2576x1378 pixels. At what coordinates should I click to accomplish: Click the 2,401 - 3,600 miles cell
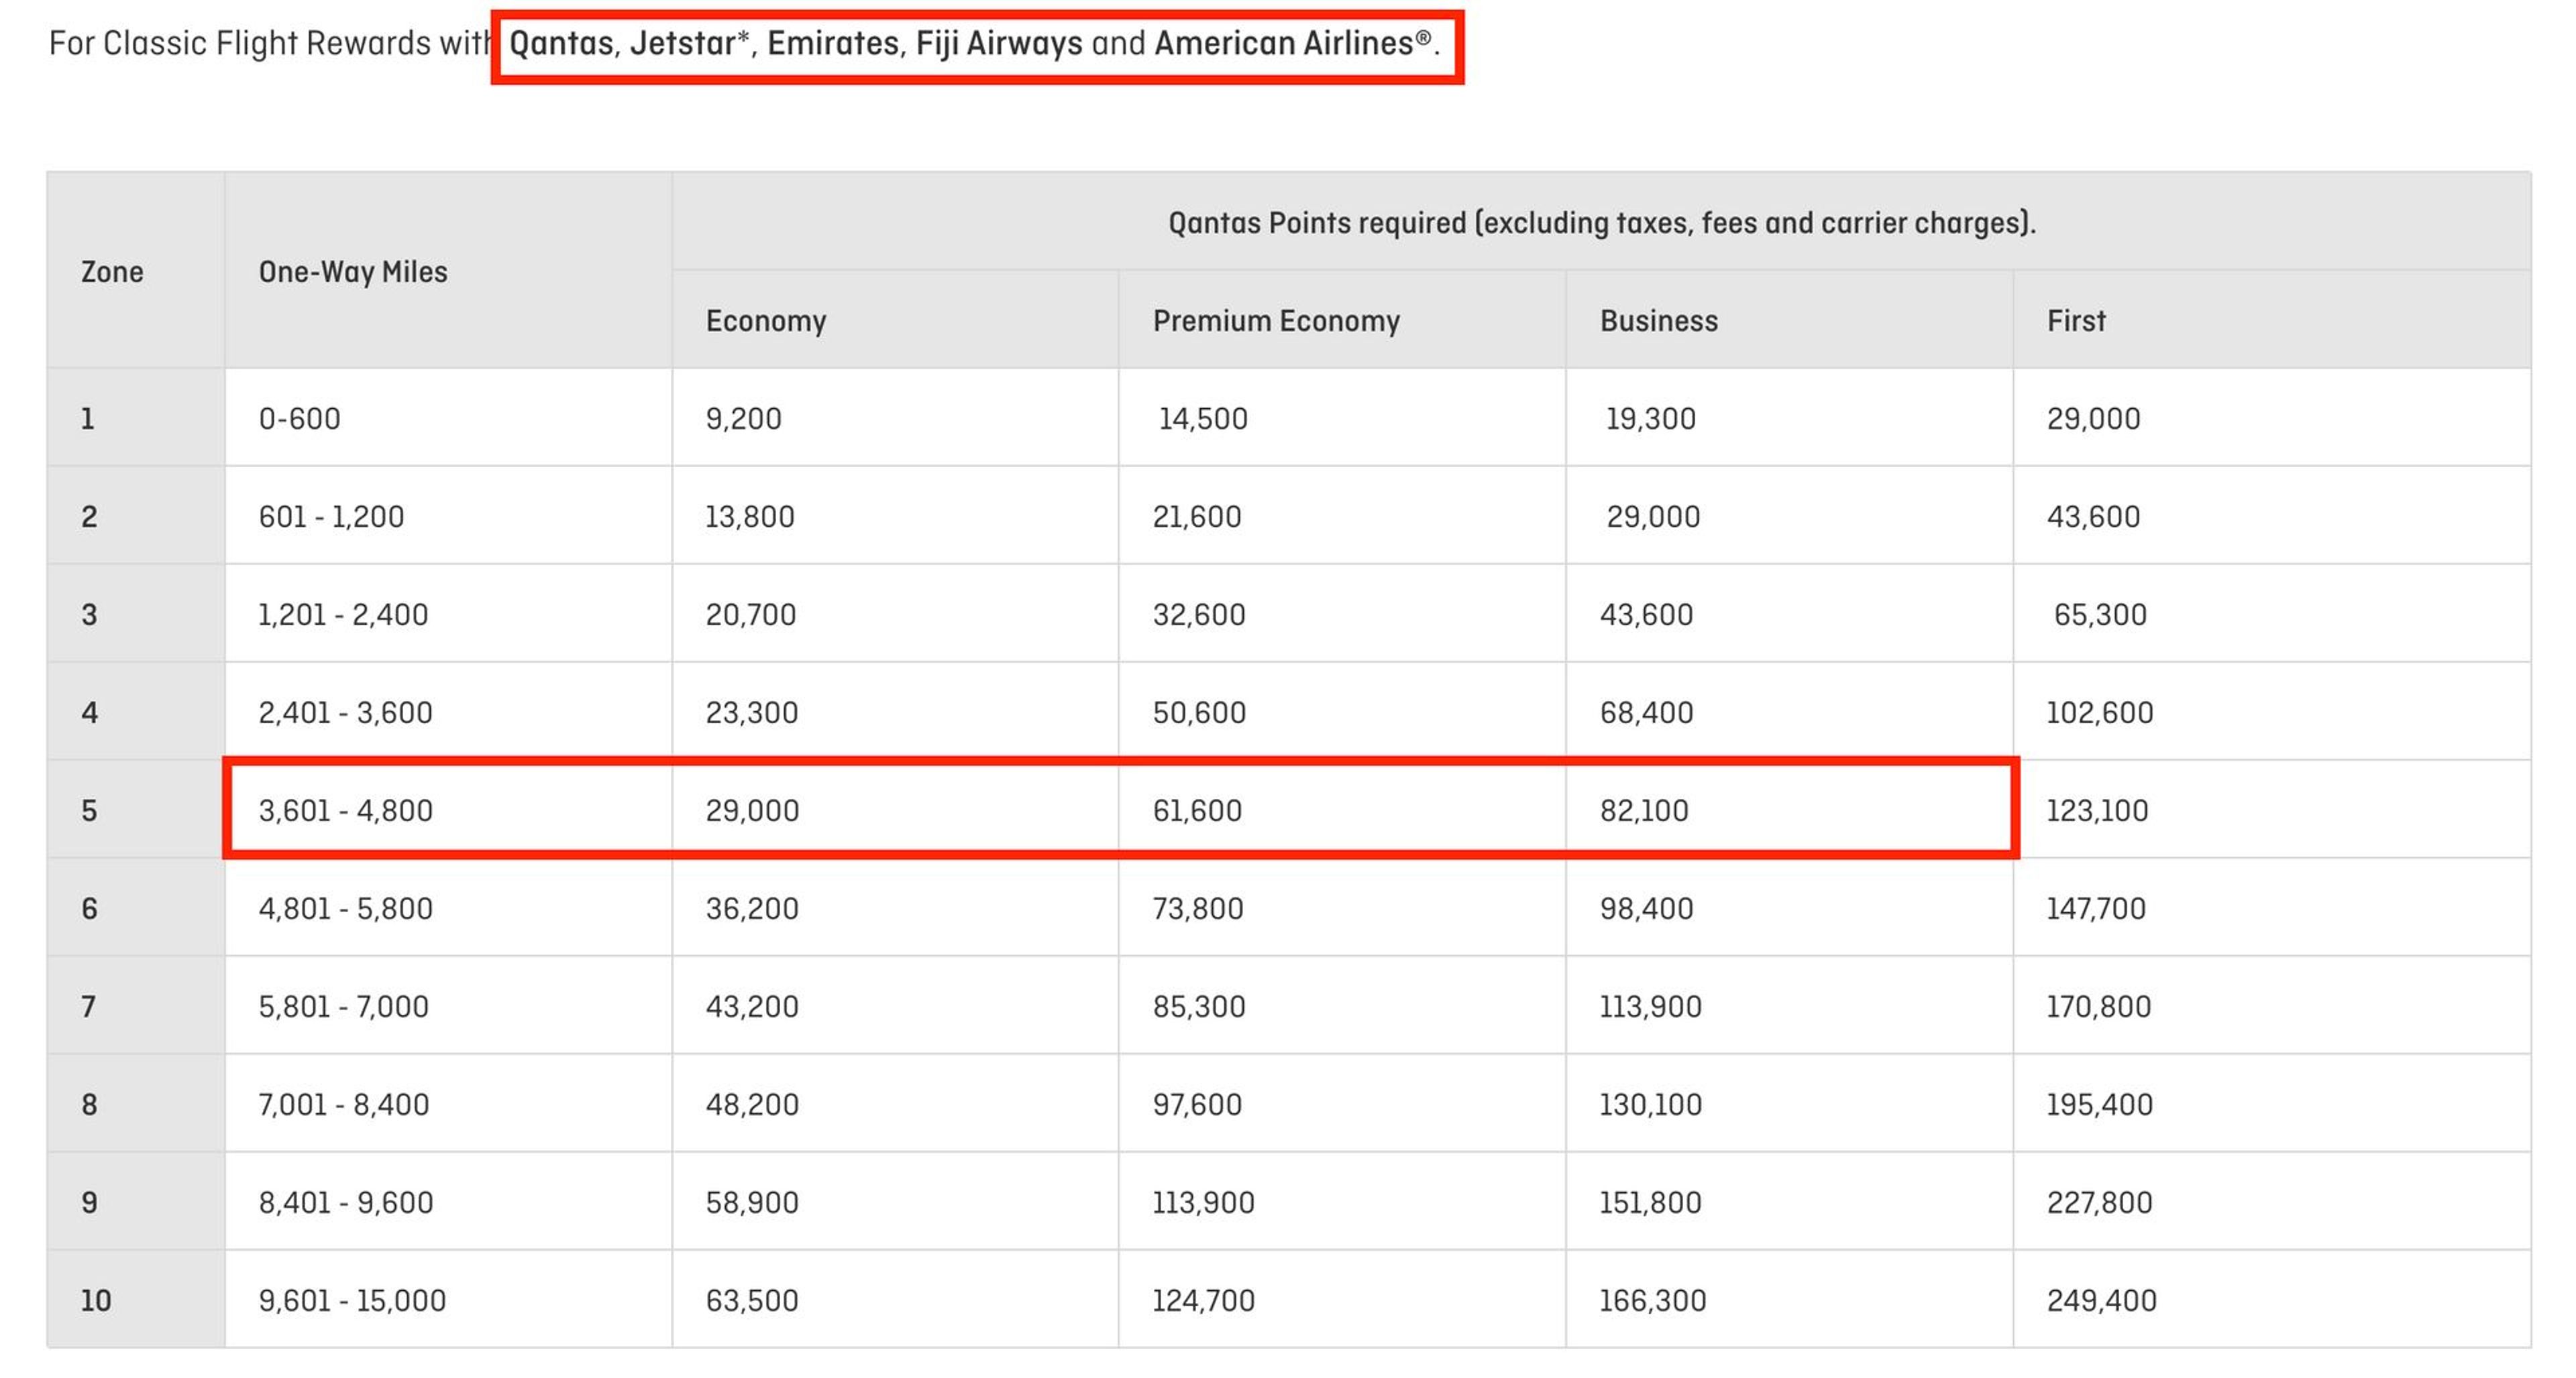448,712
